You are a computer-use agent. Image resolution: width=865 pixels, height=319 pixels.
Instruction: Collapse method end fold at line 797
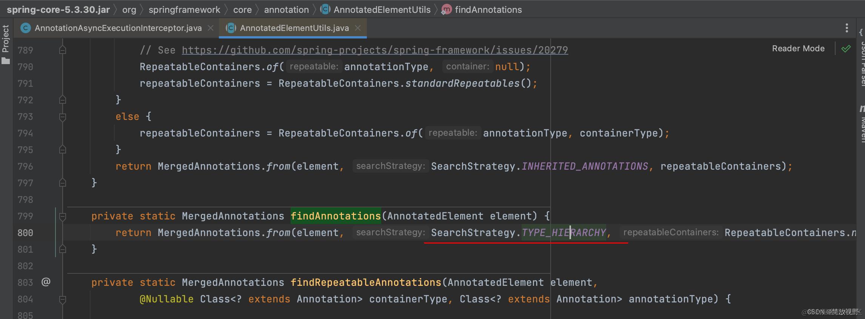coord(63,183)
